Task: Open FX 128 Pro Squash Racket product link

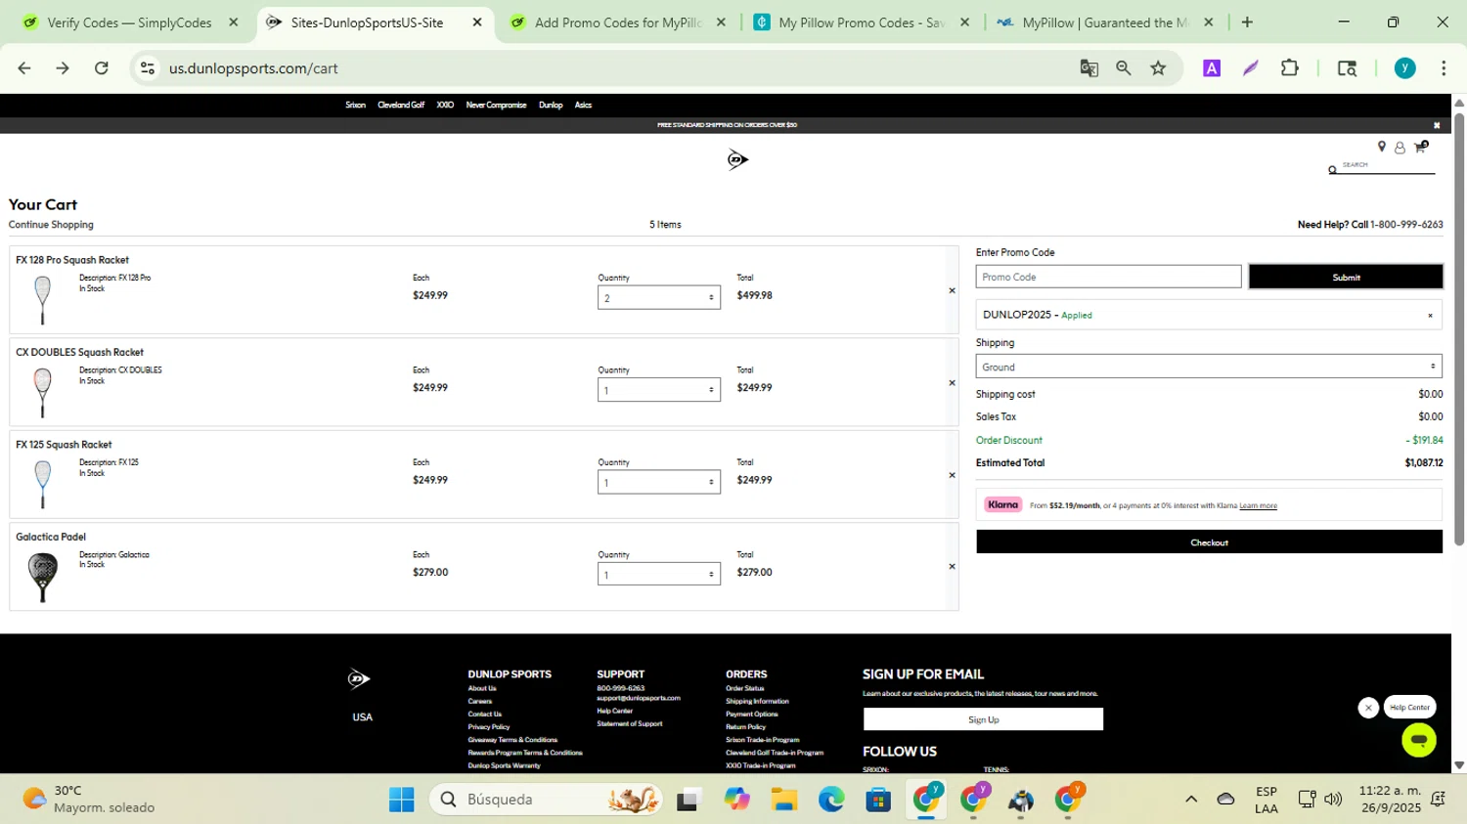Action: [72, 260]
